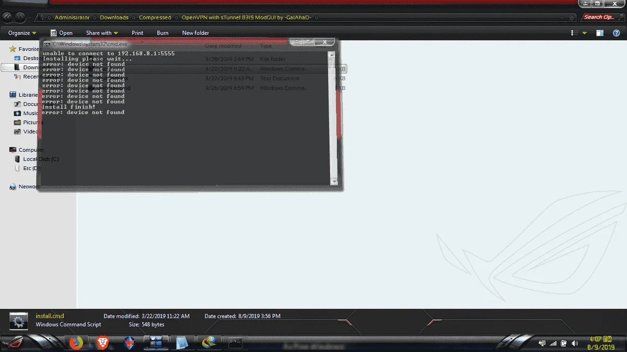This screenshot has width=627, height=352.
Task: Open Pictures library in navigation pane
Action: click(29, 123)
